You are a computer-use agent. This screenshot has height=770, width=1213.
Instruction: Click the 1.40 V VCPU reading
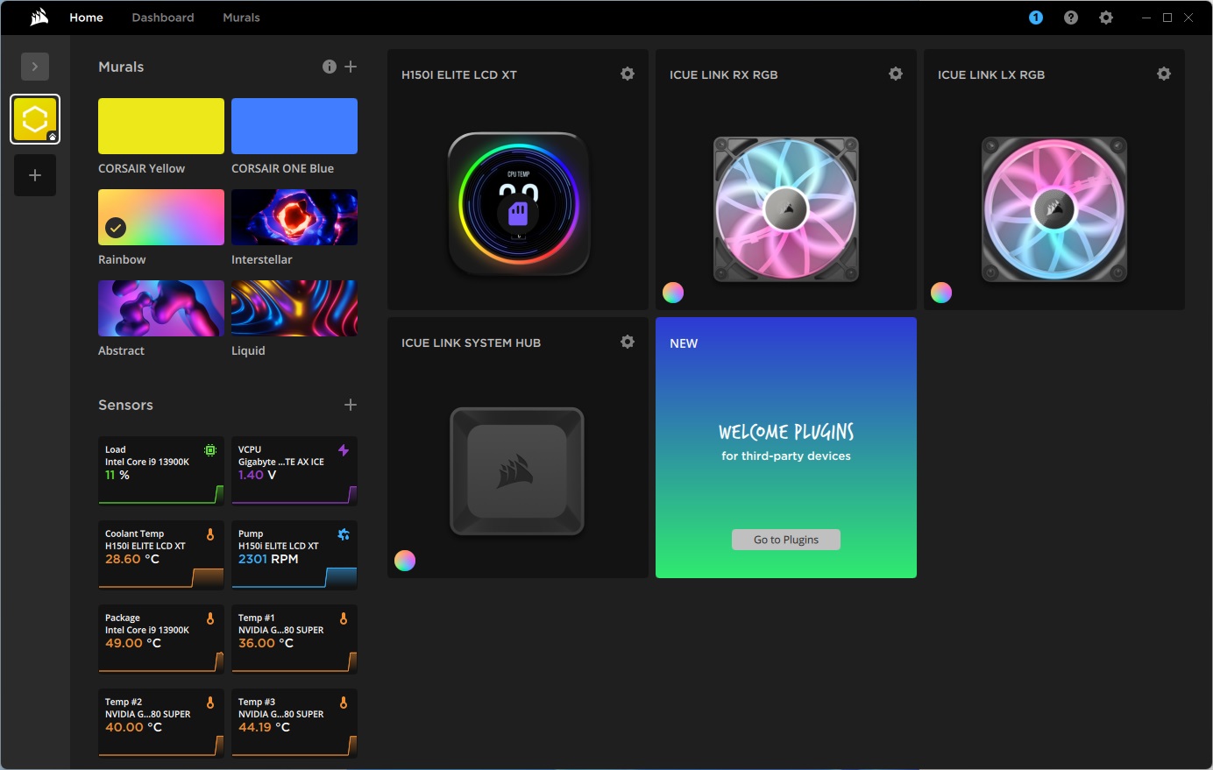tap(258, 475)
